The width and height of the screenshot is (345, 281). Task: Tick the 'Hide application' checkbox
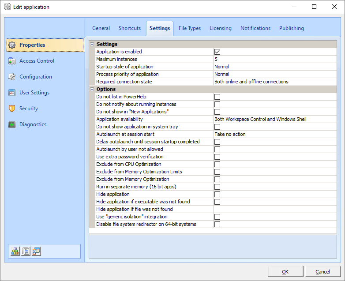(x=217, y=194)
